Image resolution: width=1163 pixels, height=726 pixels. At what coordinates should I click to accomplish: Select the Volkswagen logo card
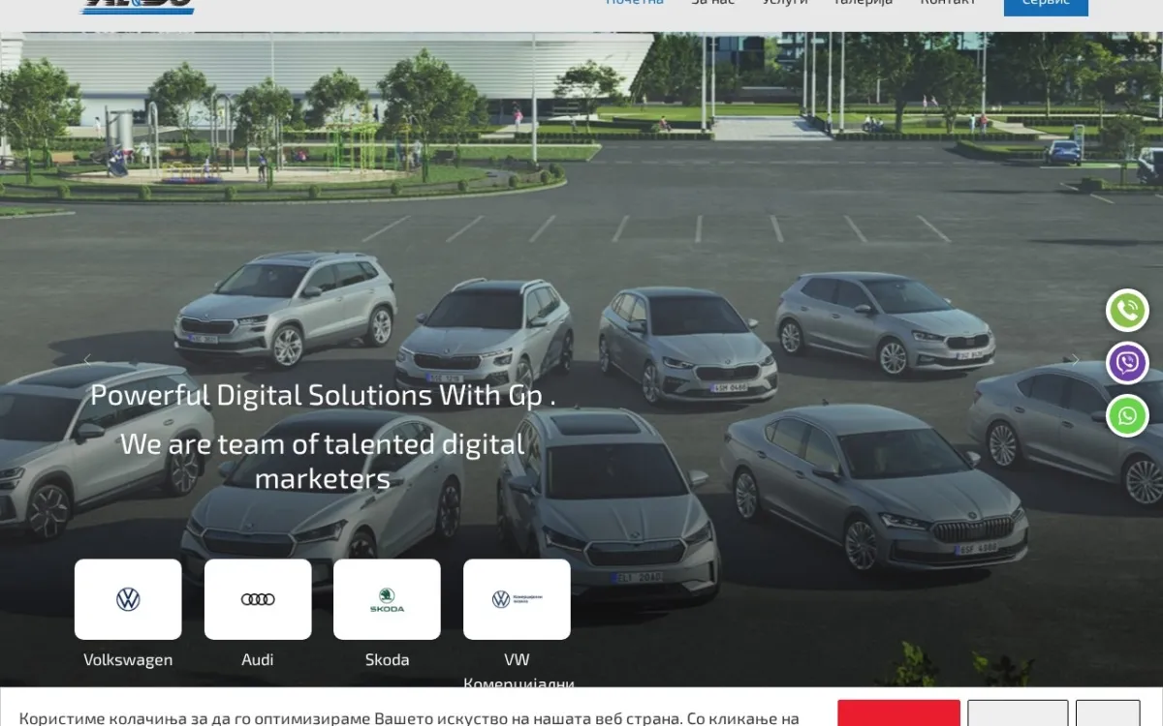tap(128, 599)
